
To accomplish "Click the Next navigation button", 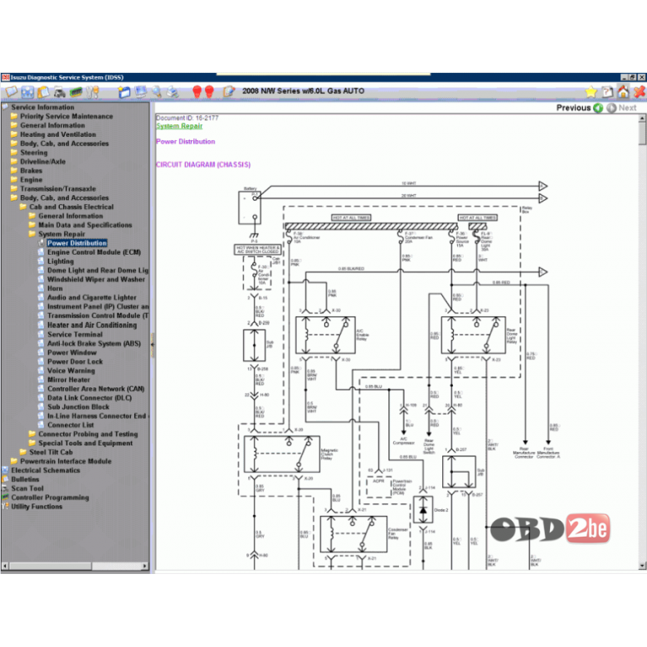I will [x=621, y=108].
